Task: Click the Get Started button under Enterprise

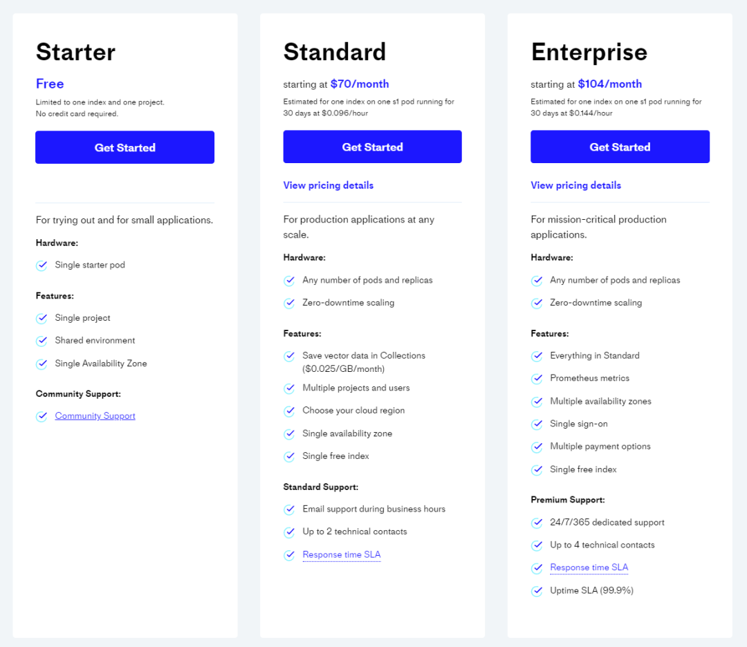Action: click(620, 147)
